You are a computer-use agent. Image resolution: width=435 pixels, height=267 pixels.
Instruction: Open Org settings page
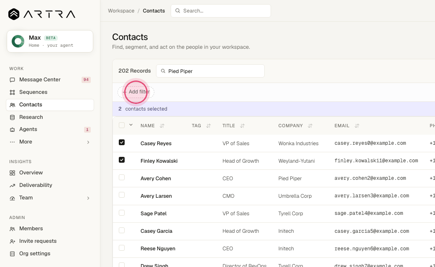[x=50, y=254]
